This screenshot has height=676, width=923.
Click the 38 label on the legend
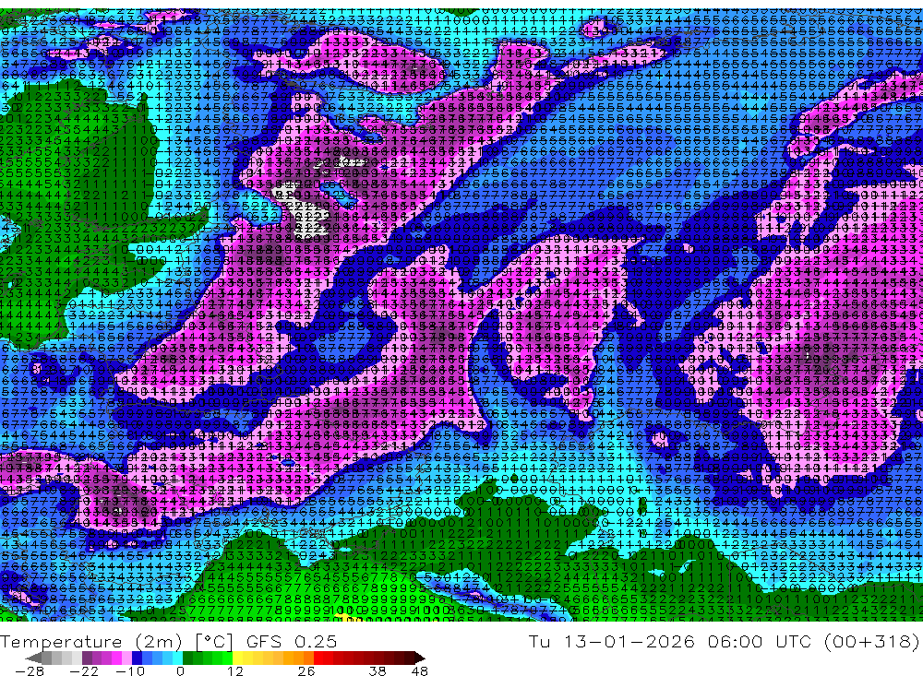pos(378,671)
